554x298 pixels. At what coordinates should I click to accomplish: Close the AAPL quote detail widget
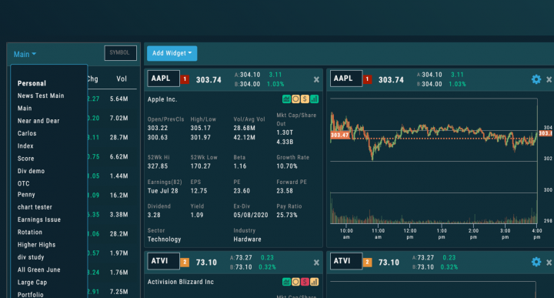click(x=316, y=80)
